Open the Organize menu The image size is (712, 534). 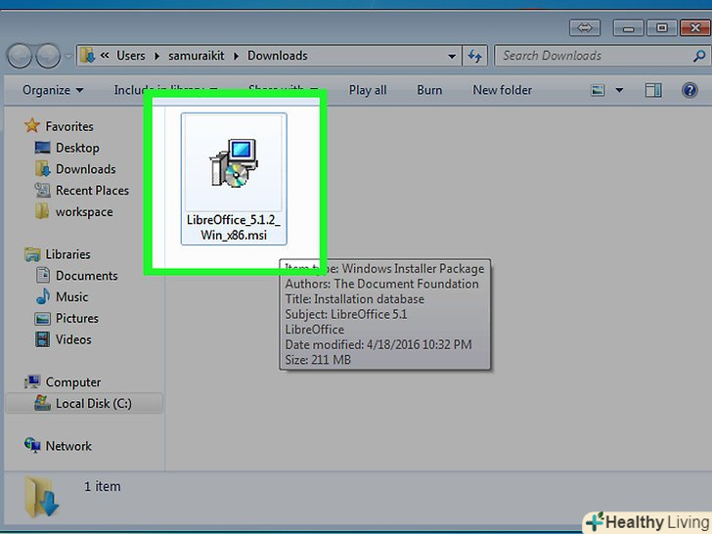click(x=53, y=90)
